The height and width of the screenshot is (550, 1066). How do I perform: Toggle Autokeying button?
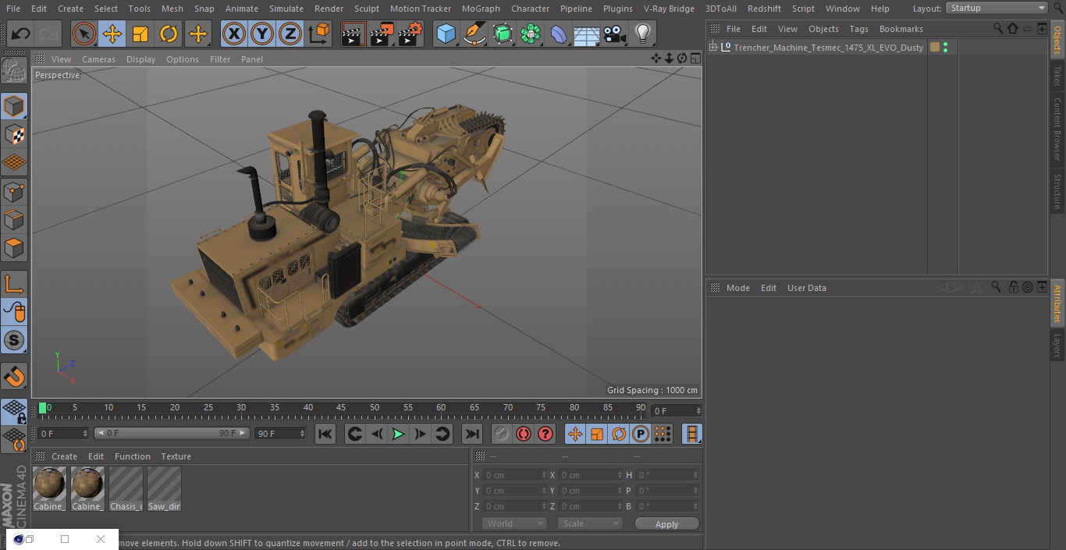point(524,434)
